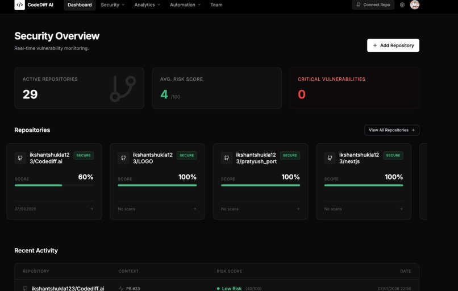458x291 pixels.
Task: Click the repo icon on LOGO card
Action: [123, 158]
